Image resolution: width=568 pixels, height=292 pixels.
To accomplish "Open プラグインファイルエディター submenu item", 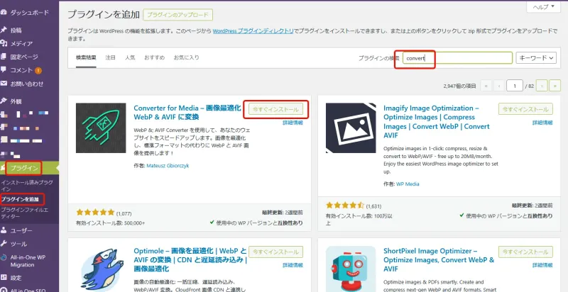I will [25, 213].
